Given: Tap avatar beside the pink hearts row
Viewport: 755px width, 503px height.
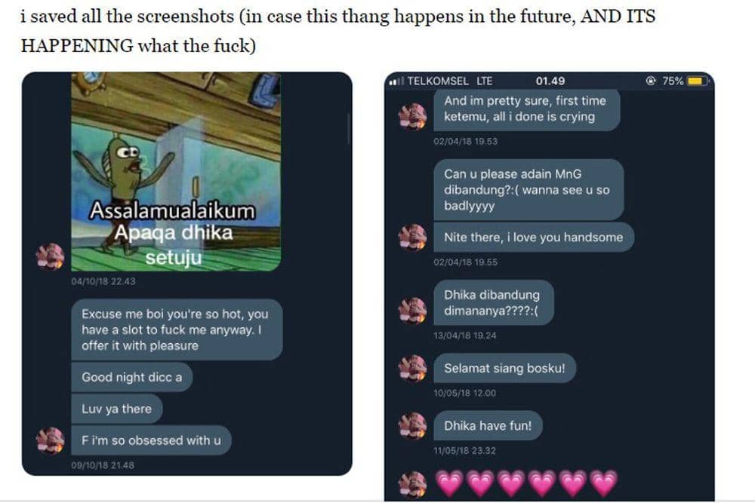Looking at the screenshot, I should 413,485.
